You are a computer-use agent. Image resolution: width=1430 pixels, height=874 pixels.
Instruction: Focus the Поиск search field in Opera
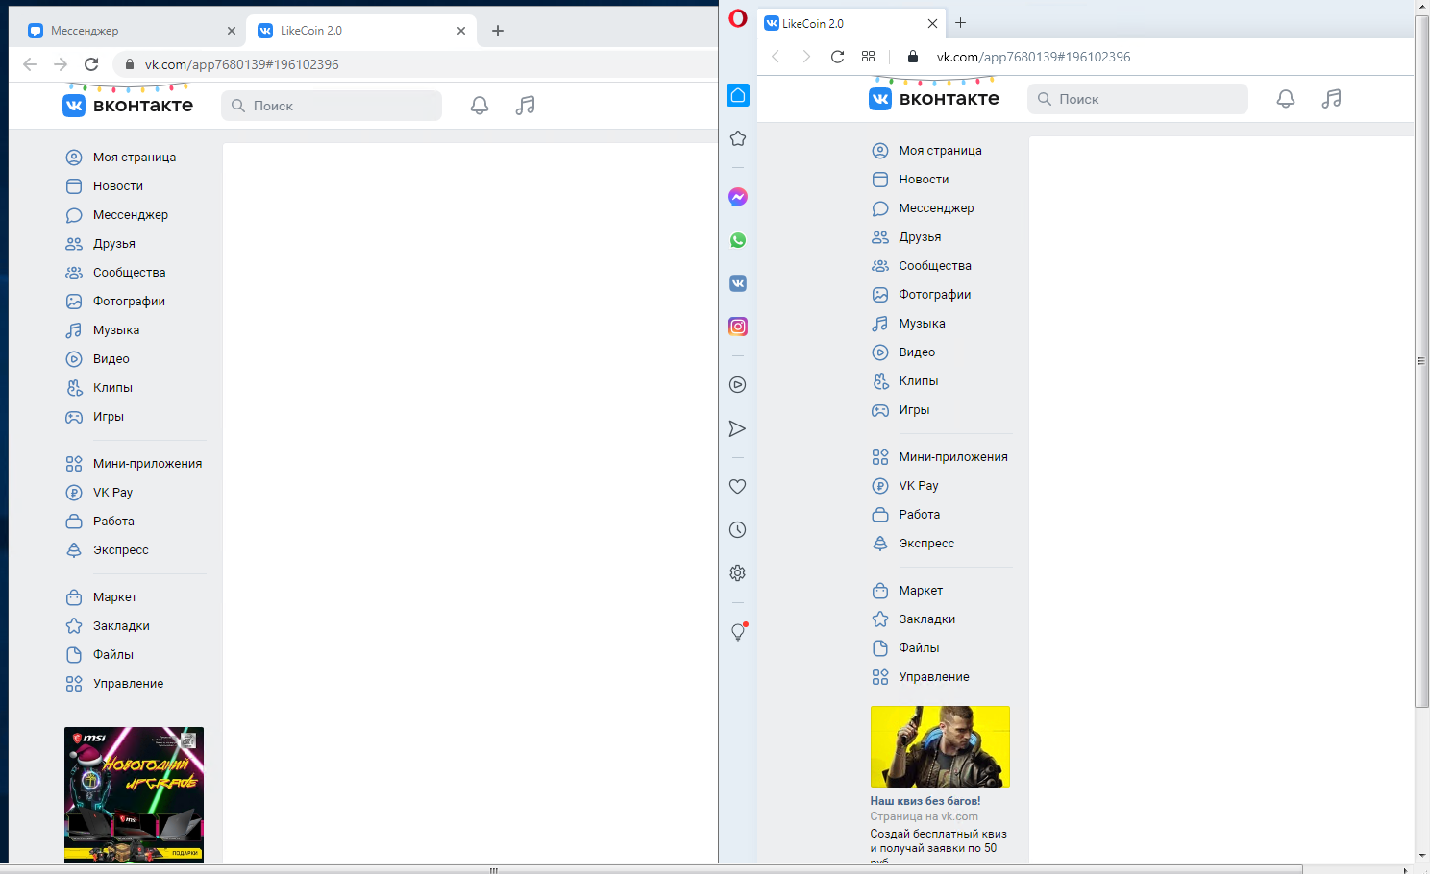pyautogui.click(x=1138, y=99)
